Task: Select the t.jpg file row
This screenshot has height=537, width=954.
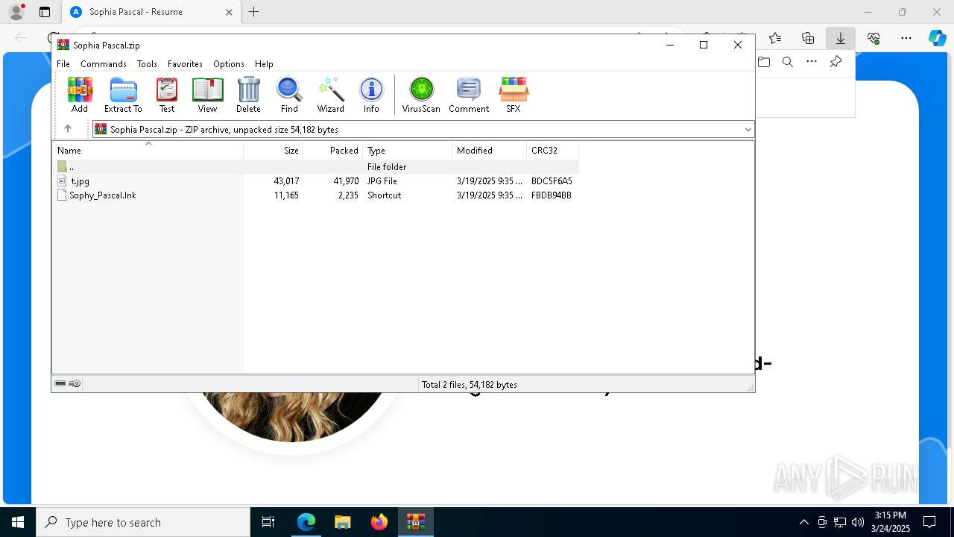Action: pos(315,181)
